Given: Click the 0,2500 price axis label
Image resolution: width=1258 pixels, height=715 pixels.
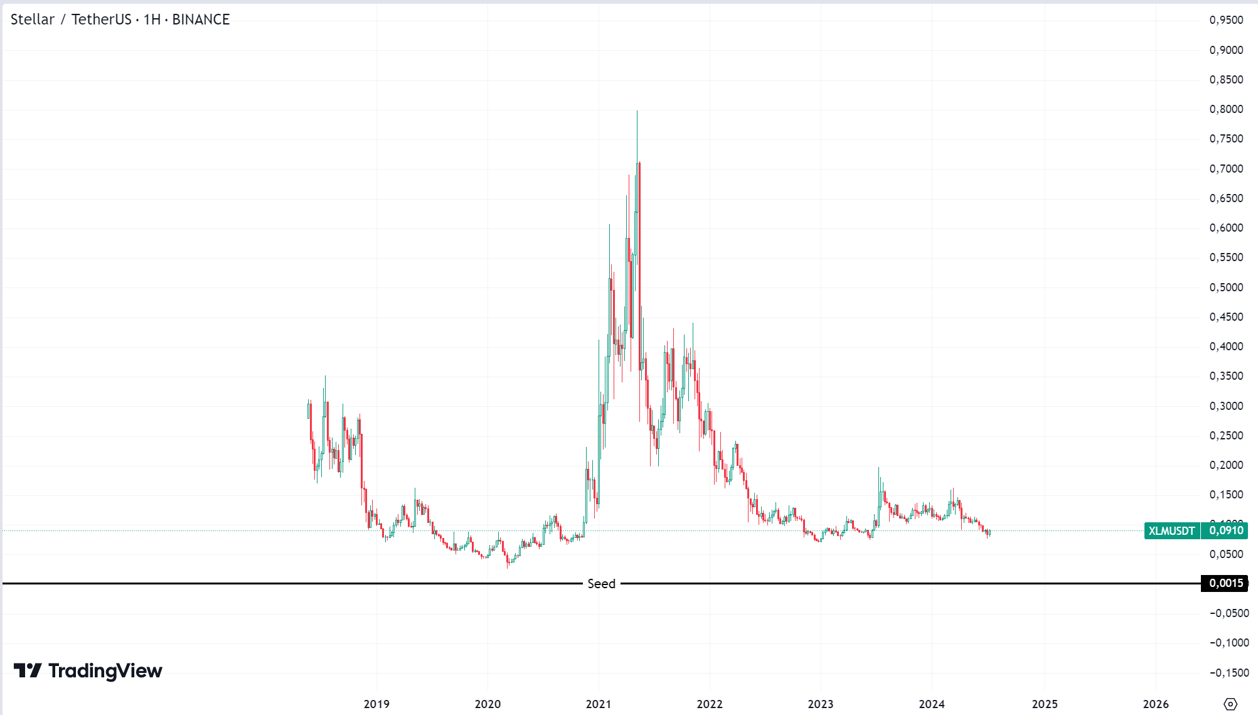Looking at the screenshot, I should pyautogui.click(x=1226, y=436).
